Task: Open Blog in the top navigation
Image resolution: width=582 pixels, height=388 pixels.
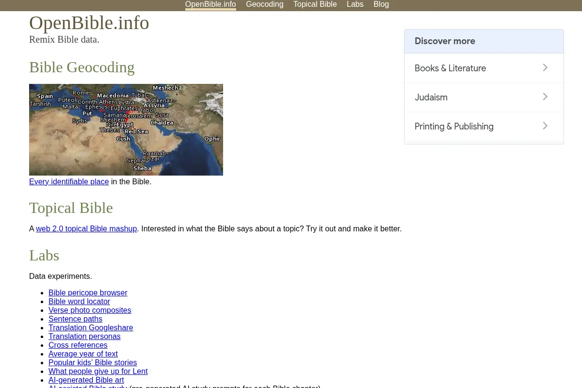Action: click(x=381, y=4)
